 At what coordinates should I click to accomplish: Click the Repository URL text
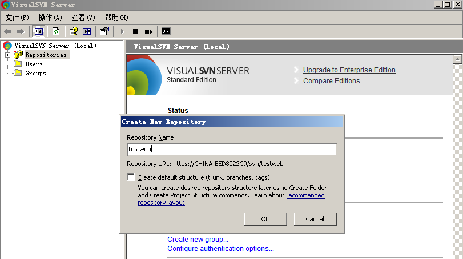(205, 164)
